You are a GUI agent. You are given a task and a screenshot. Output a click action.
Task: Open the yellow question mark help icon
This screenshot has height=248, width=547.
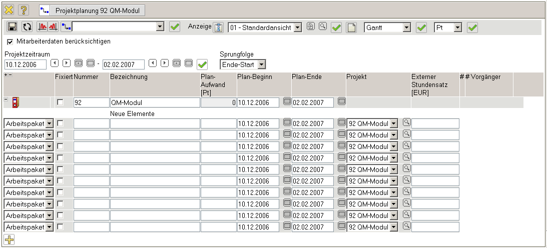tap(24, 10)
